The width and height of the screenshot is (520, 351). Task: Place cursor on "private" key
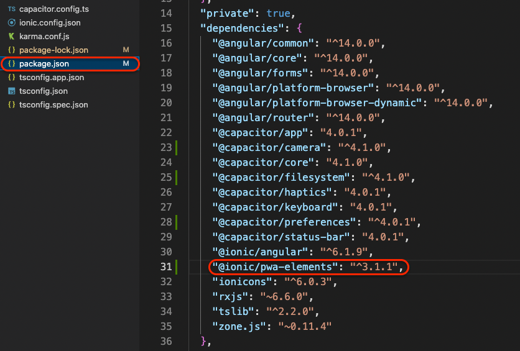coord(227,13)
